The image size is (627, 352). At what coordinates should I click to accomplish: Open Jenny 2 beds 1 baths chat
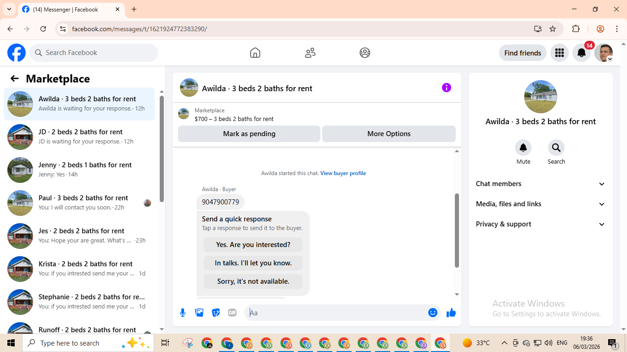point(79,170)
